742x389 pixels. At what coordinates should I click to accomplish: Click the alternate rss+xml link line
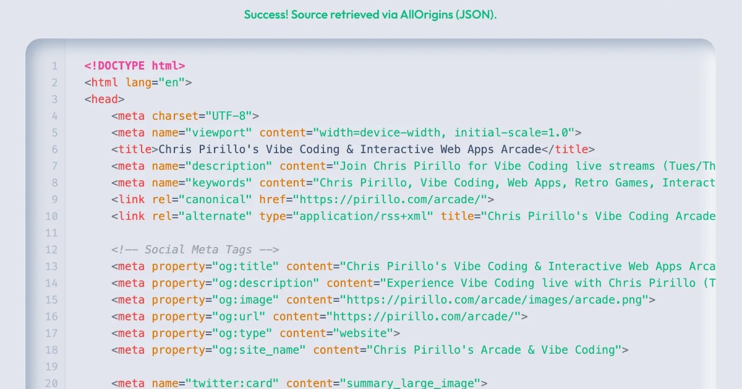pyautogui.click(x=414, y=215)
